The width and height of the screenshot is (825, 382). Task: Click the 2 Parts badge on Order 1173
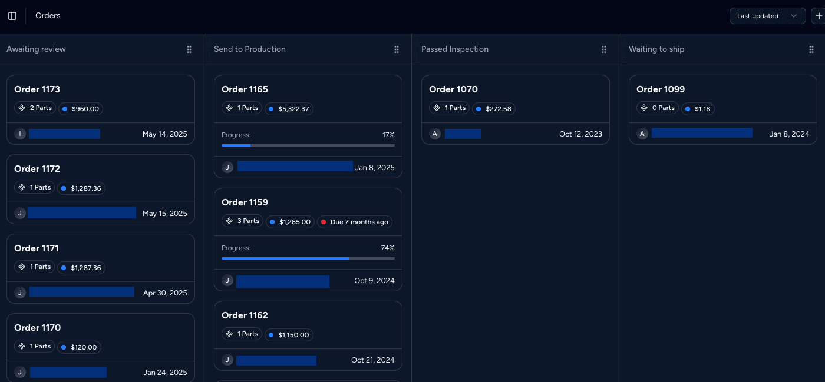click(x=34, y=108)
